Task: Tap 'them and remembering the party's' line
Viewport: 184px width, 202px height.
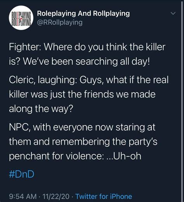Action: [83, 141]
